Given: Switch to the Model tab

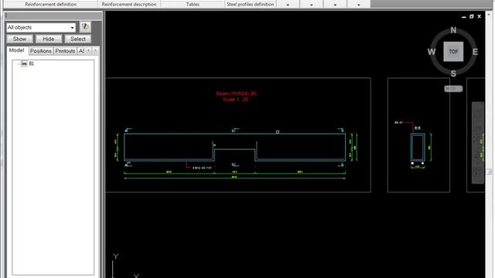Looking at the screenshot, I should 16,50.
